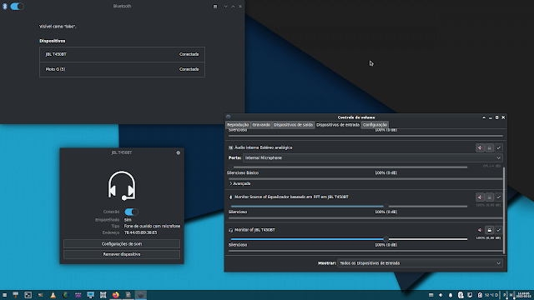Switch to the Gravando tab
The height and width of the screenshot is (300, 534).
[x=261, y=125]
